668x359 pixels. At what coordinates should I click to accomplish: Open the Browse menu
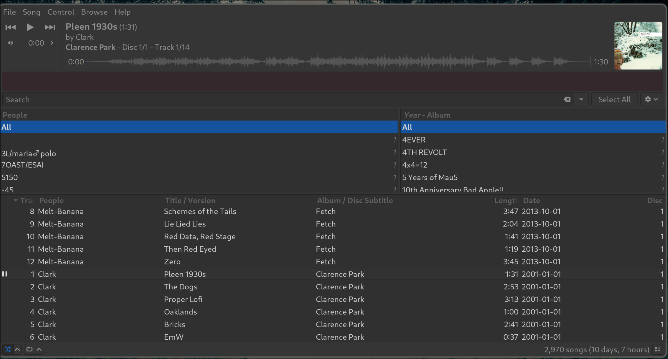click(94, 12)
